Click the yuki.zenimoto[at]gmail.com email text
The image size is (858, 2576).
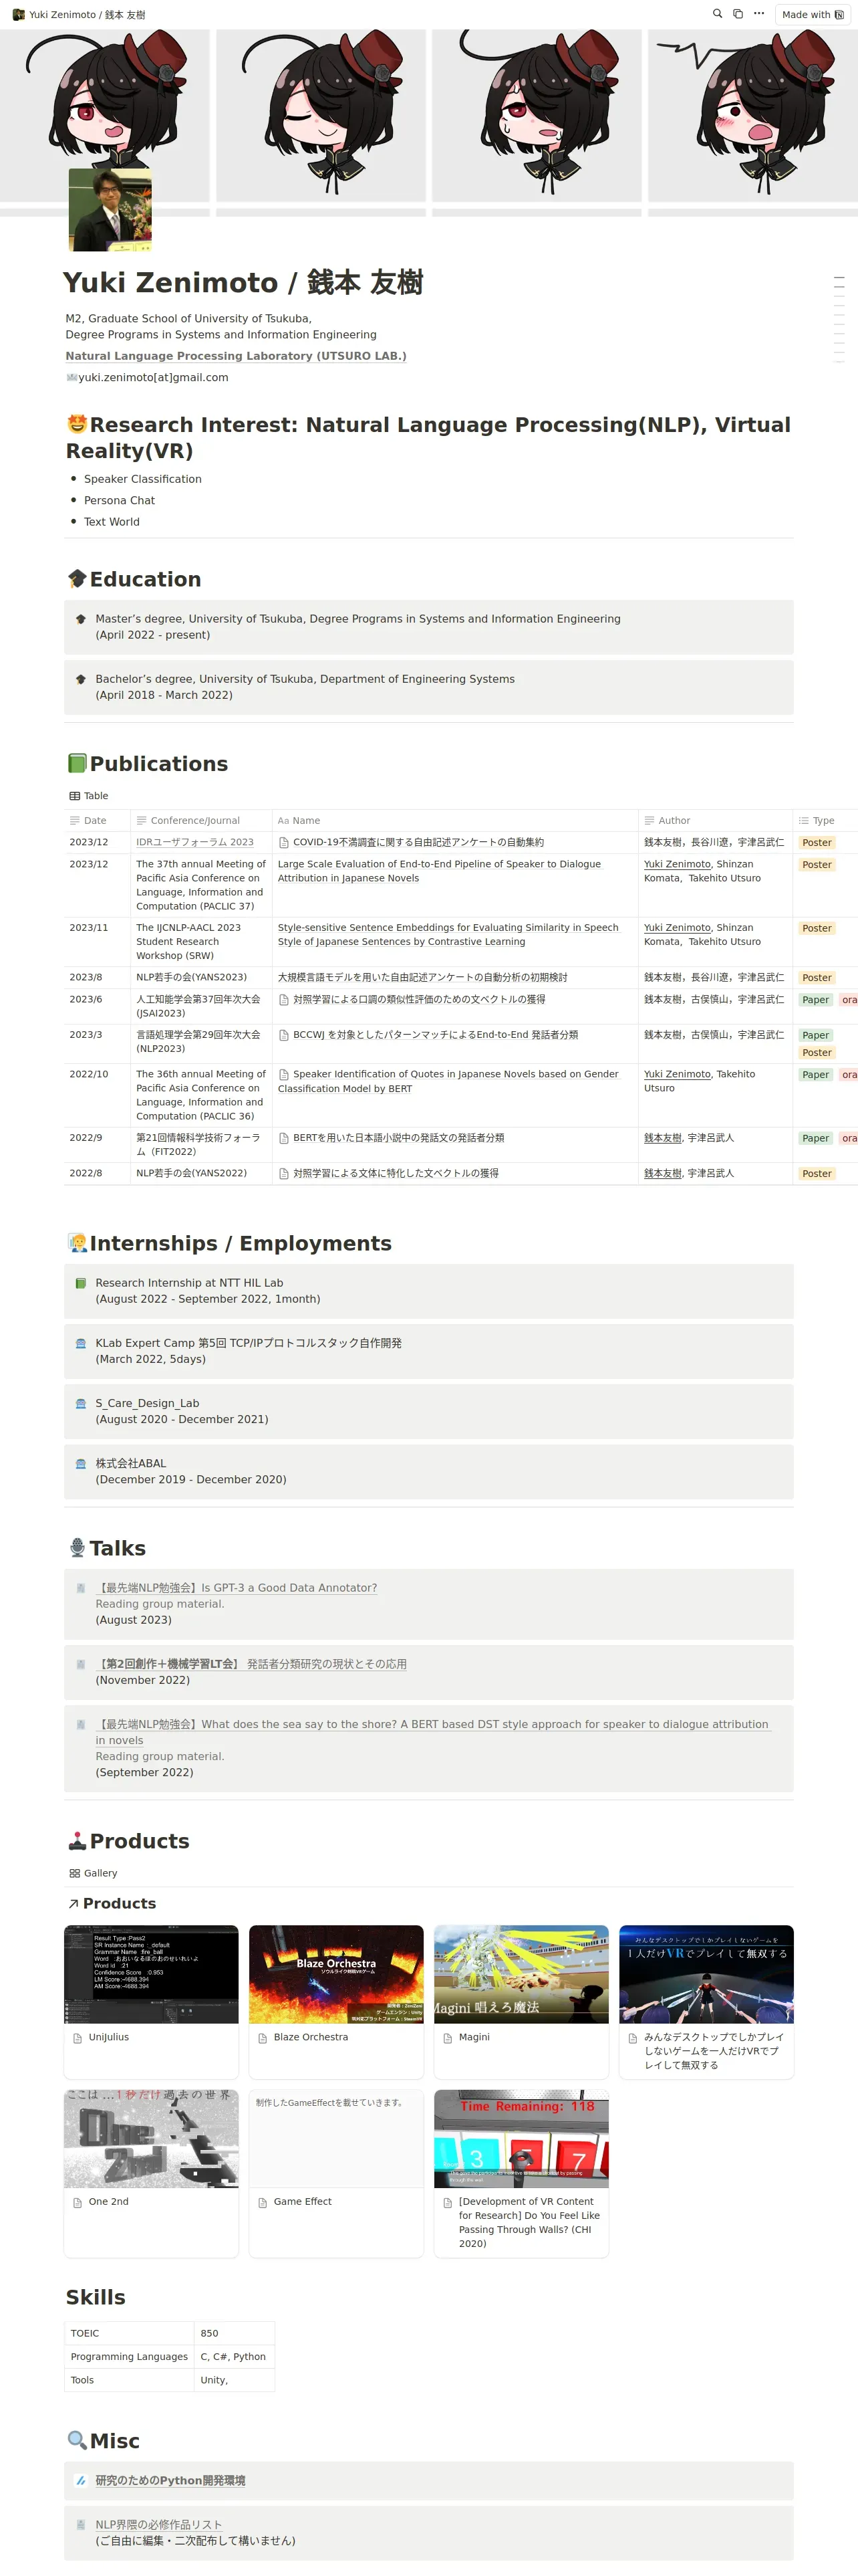click(x=153, y=377)
